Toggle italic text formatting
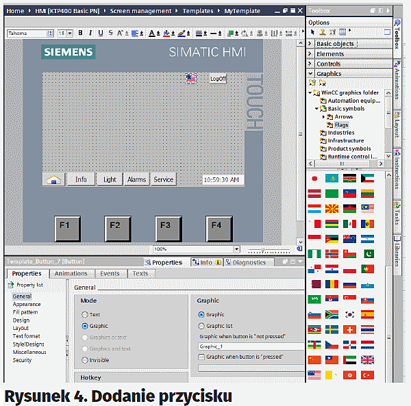411x406 pixels. pos(90,33)
